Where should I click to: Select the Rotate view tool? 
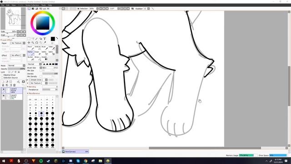coord(36,42)
